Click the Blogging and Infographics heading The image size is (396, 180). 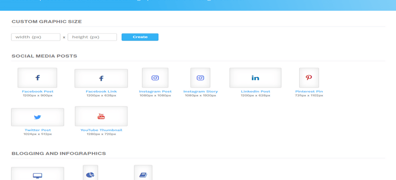(x=59, y=153)
